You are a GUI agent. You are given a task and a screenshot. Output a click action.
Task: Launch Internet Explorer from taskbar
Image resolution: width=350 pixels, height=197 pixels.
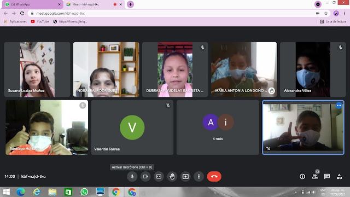37,192
